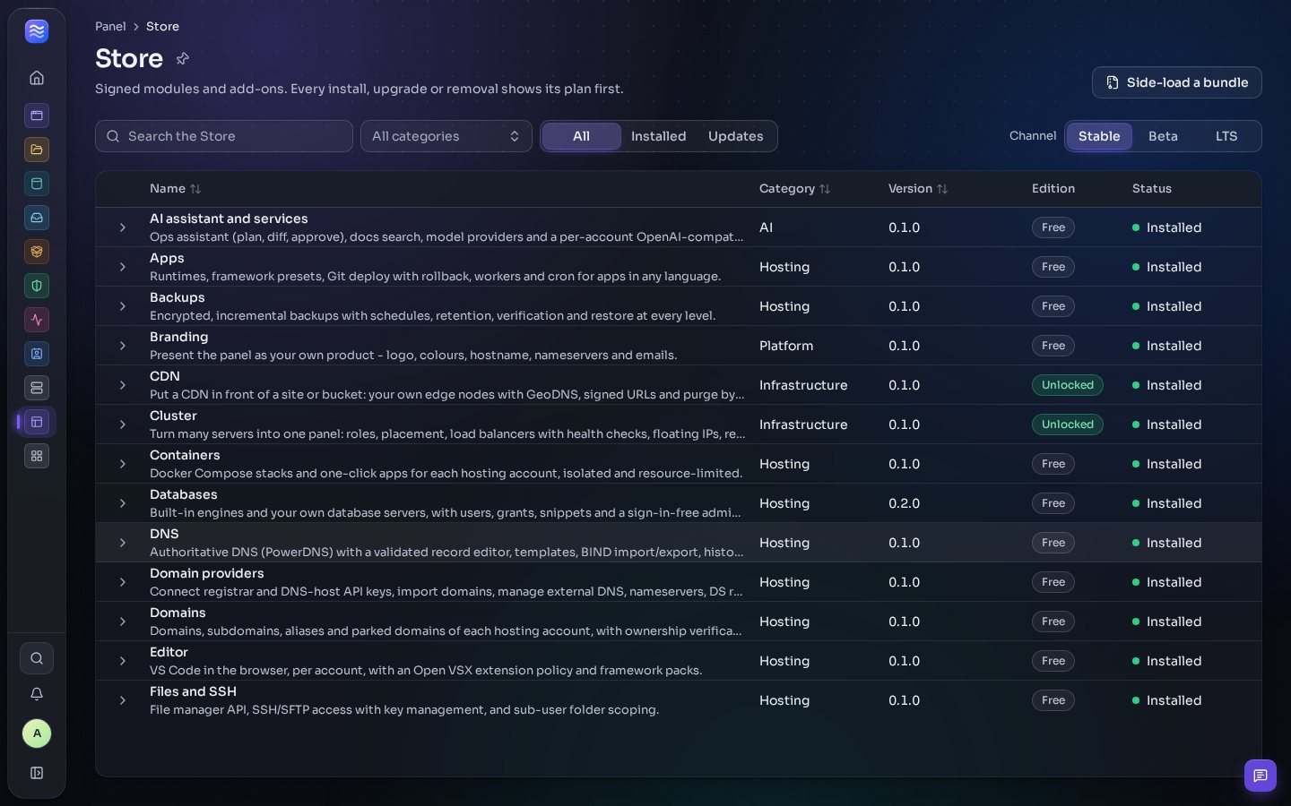Screen dimensions: 1291x806
Task: Open the blue contact card sidebar icon
Action: (x=37, y=354)
